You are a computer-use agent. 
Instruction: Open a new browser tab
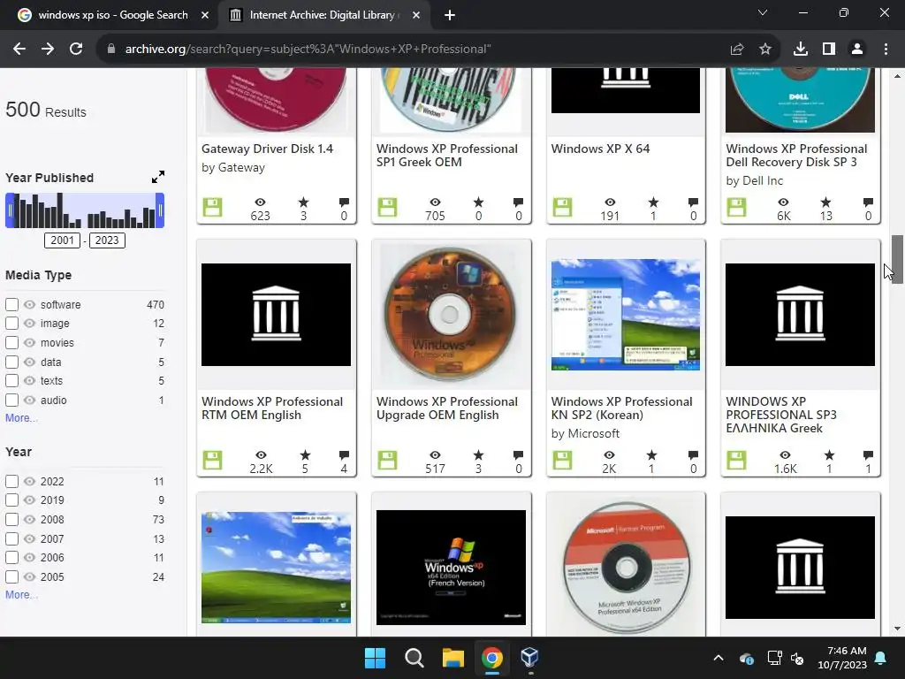point(450,15)
